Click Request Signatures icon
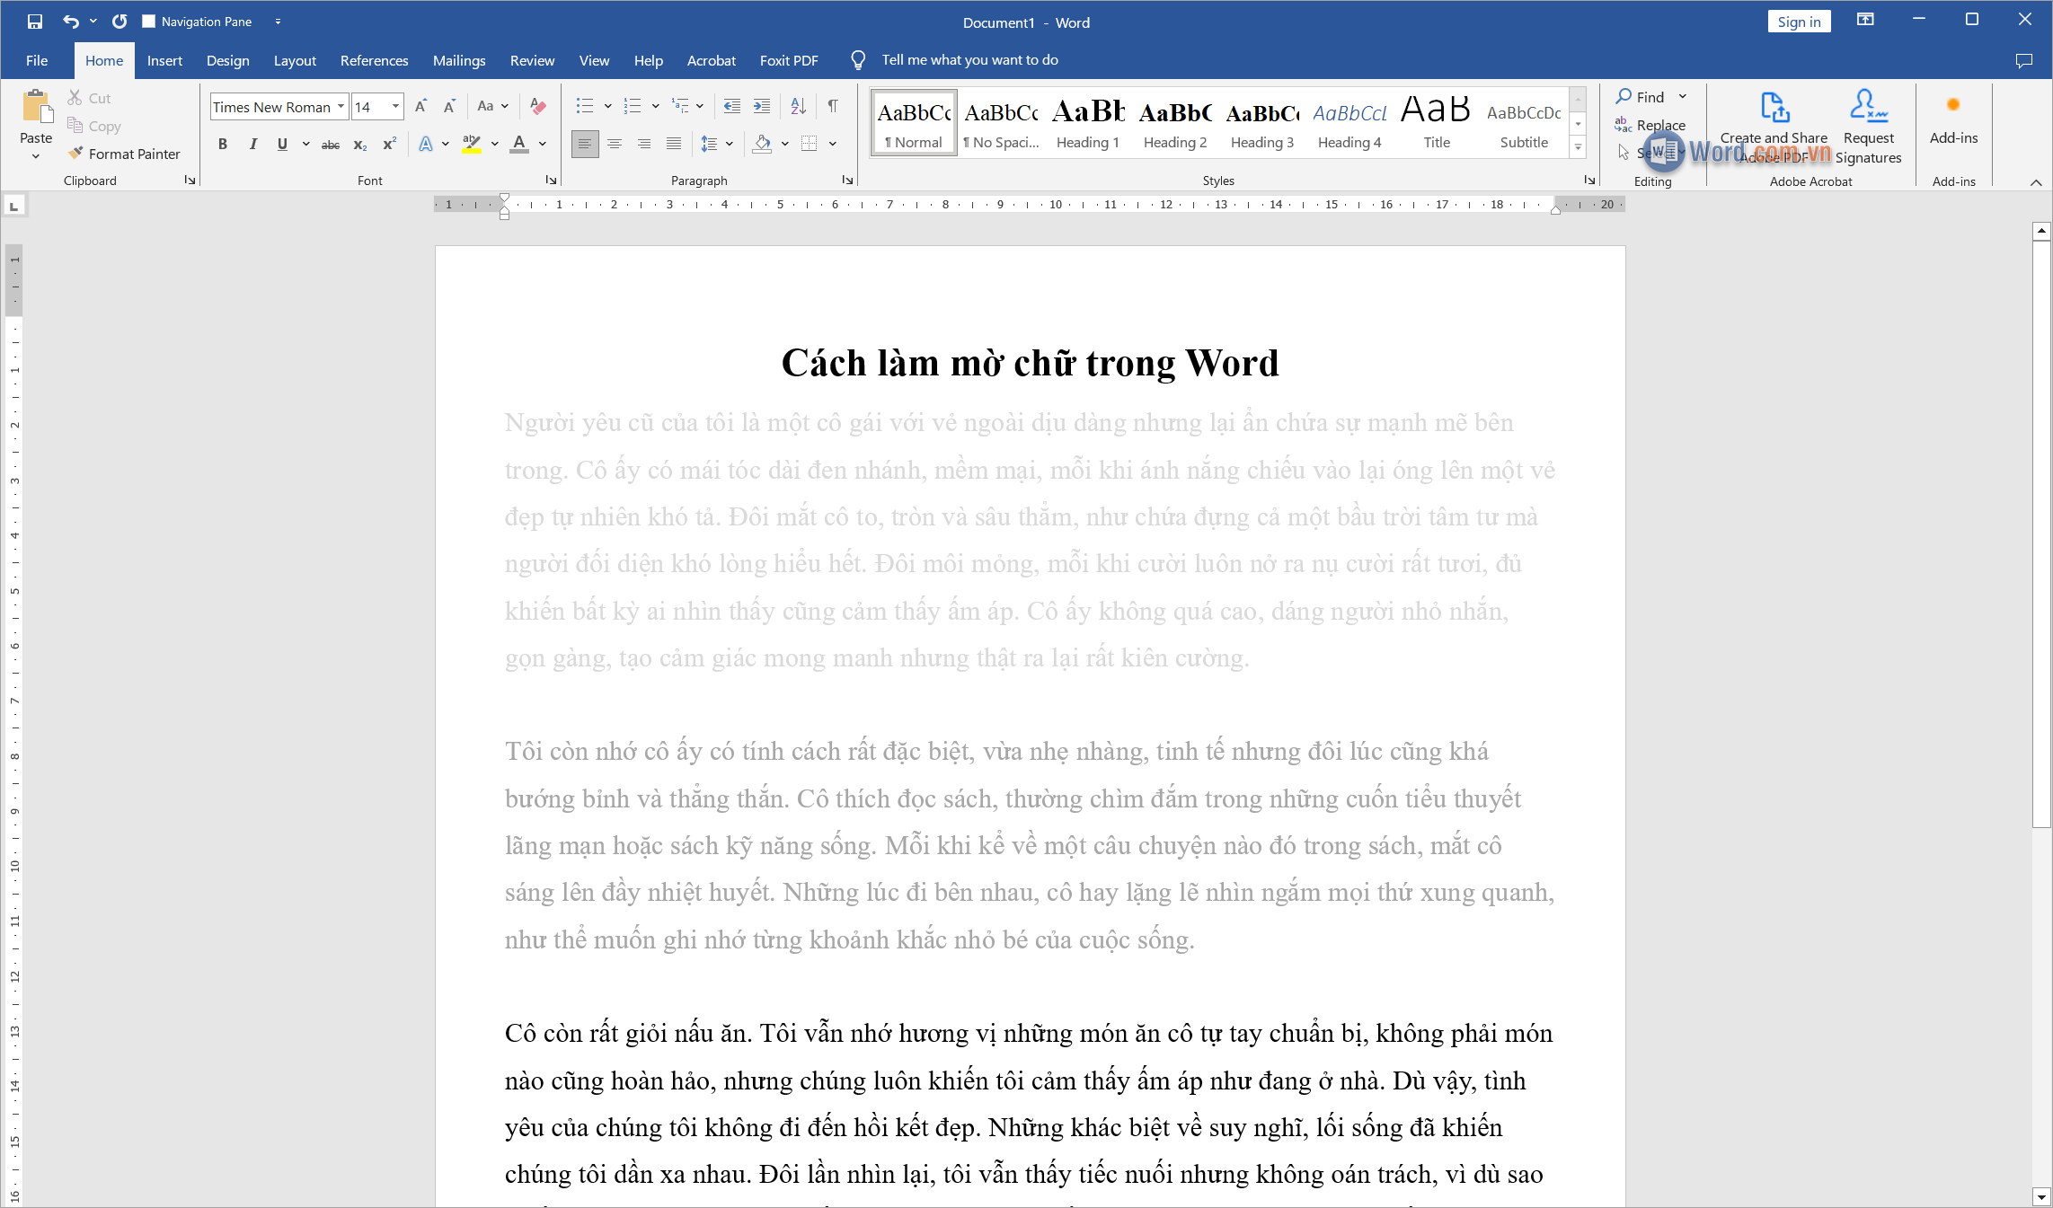Image resolution: width=2053 pixels, height=1208 pixels. [1869, 106]
